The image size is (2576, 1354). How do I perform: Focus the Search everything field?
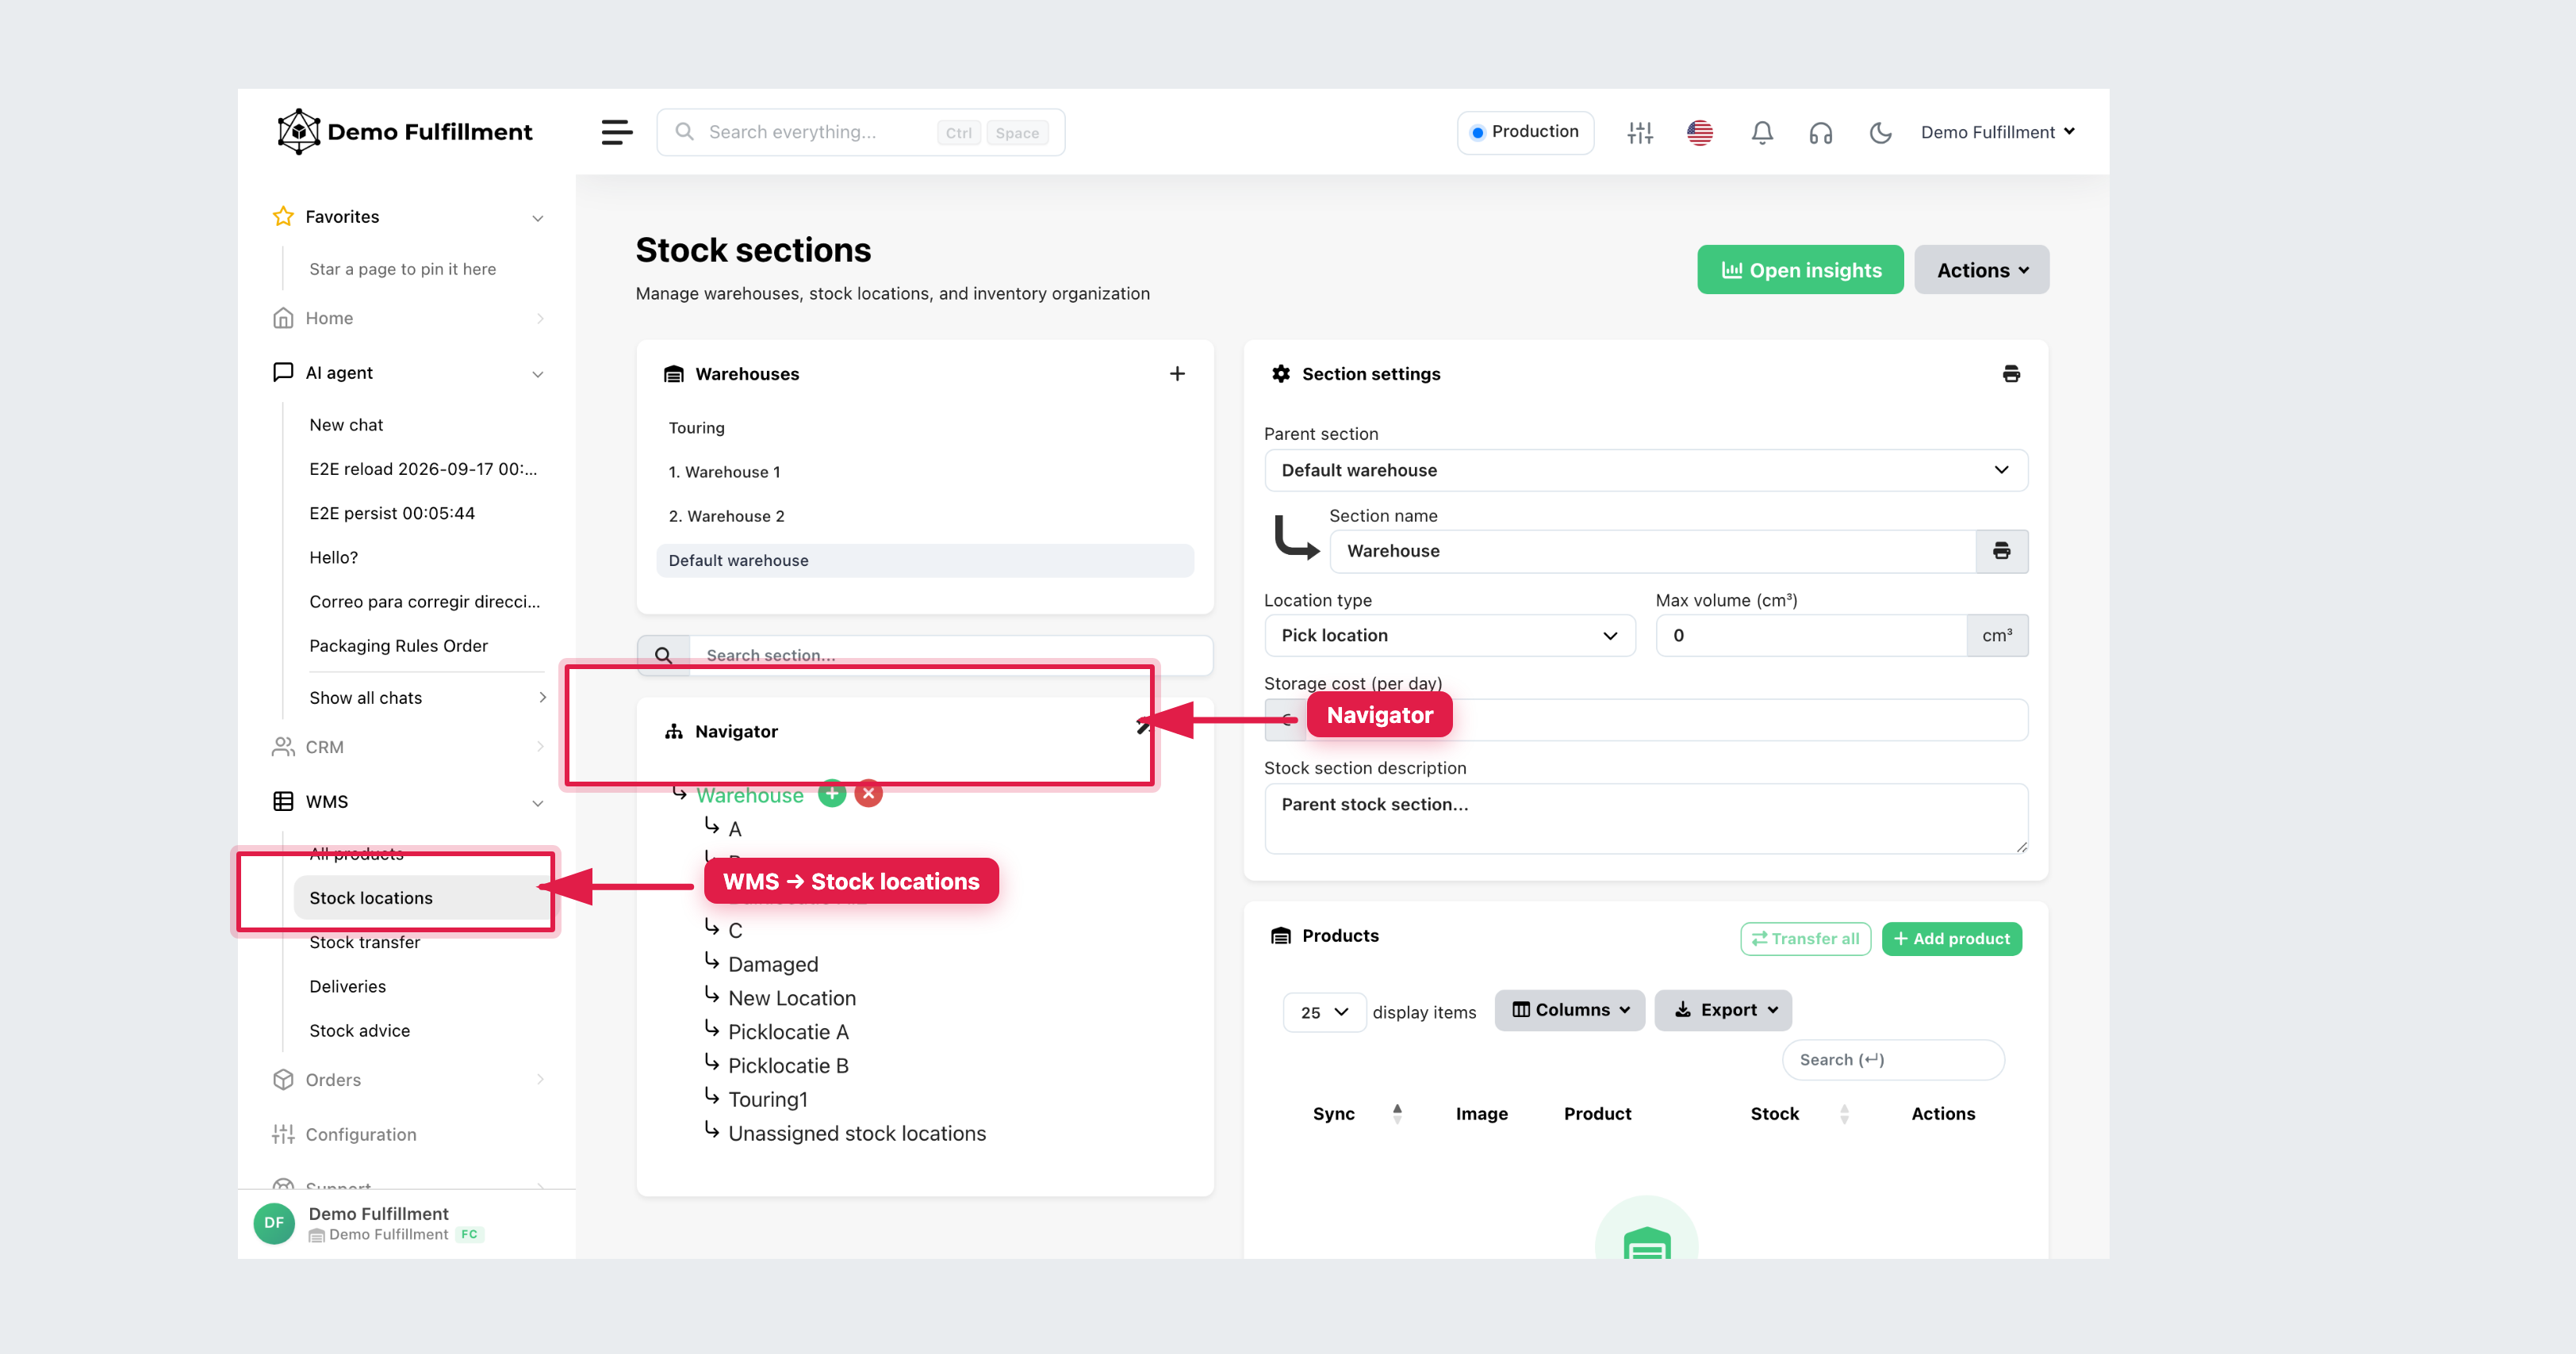[860, 132]
